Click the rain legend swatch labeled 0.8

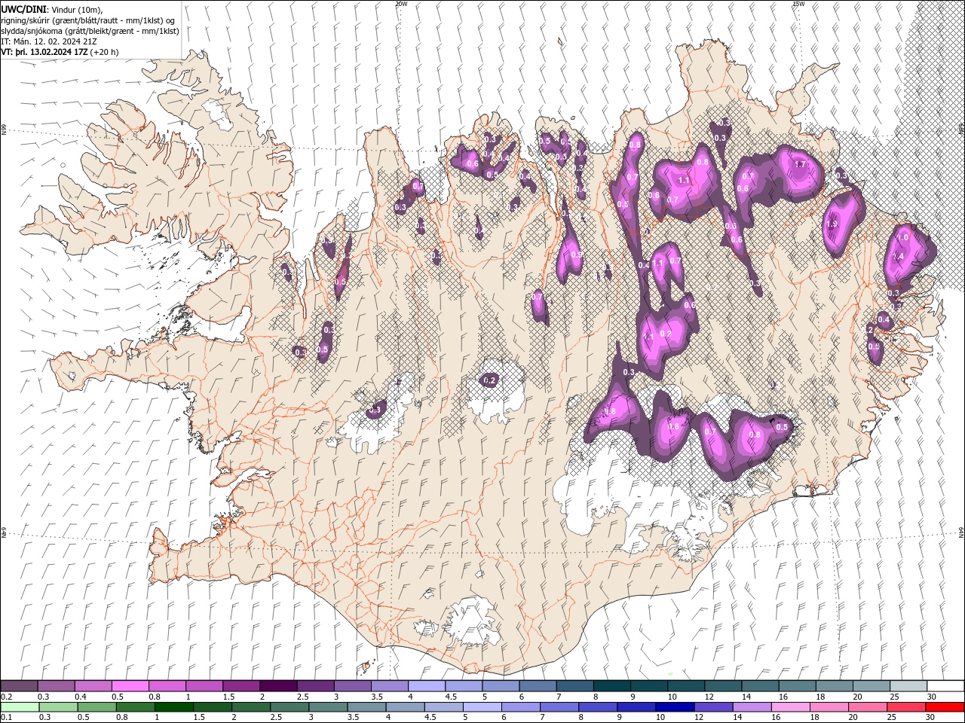(x=135, y=707)
